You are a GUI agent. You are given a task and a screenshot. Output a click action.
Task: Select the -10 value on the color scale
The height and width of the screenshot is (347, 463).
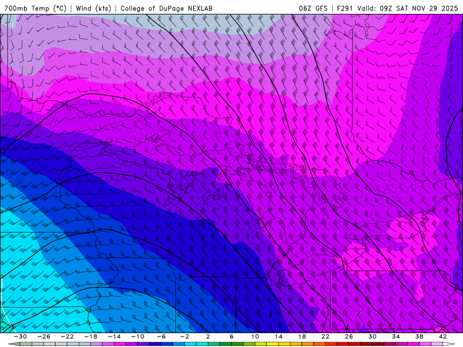(138, 337)
